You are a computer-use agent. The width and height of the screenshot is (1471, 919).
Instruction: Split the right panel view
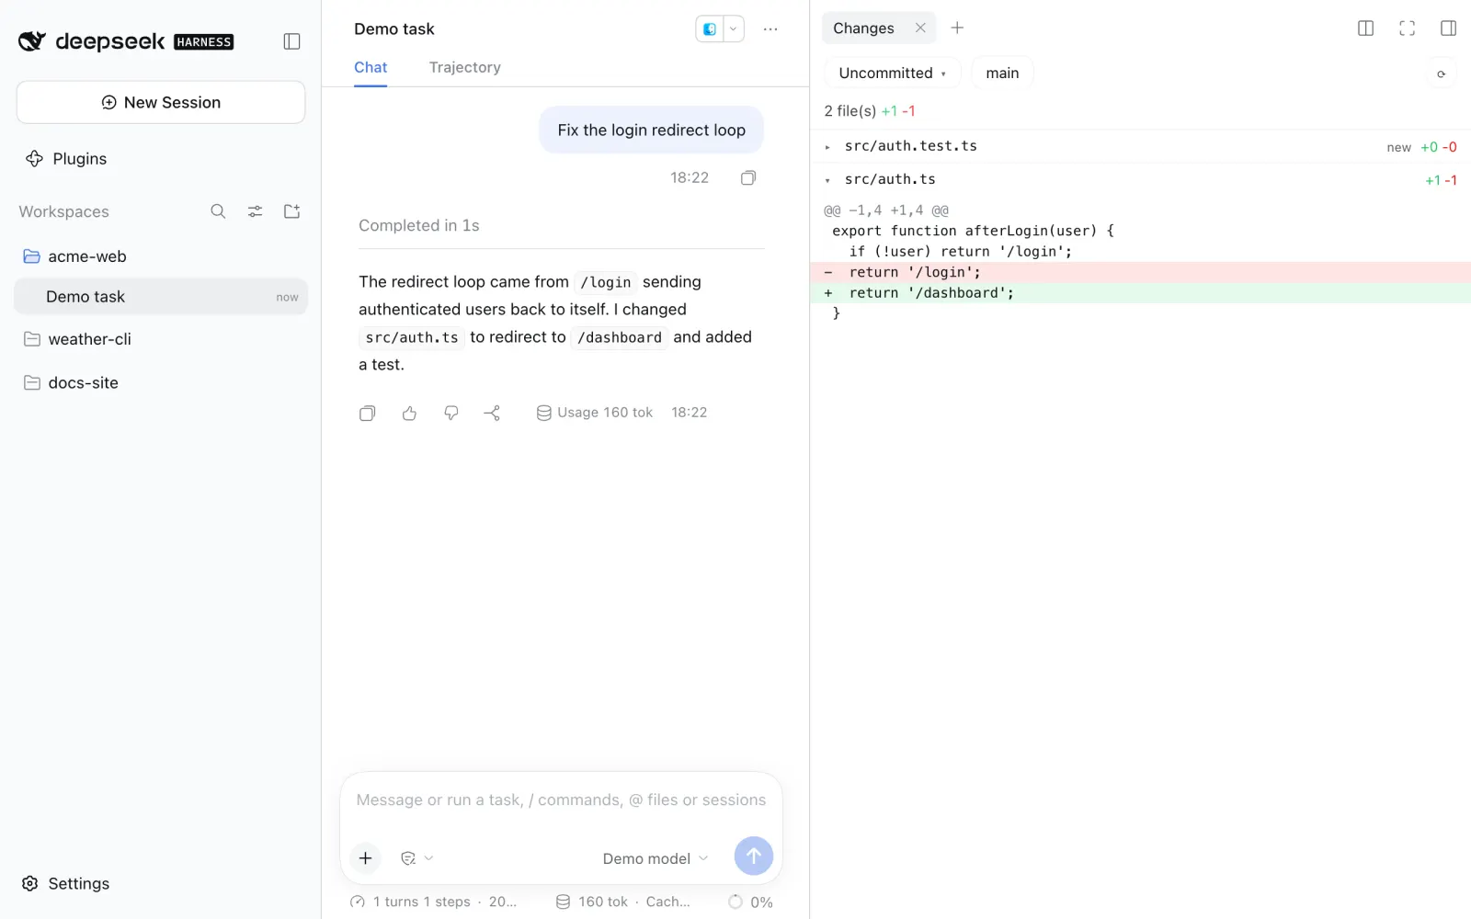(x=1365, y=28)
